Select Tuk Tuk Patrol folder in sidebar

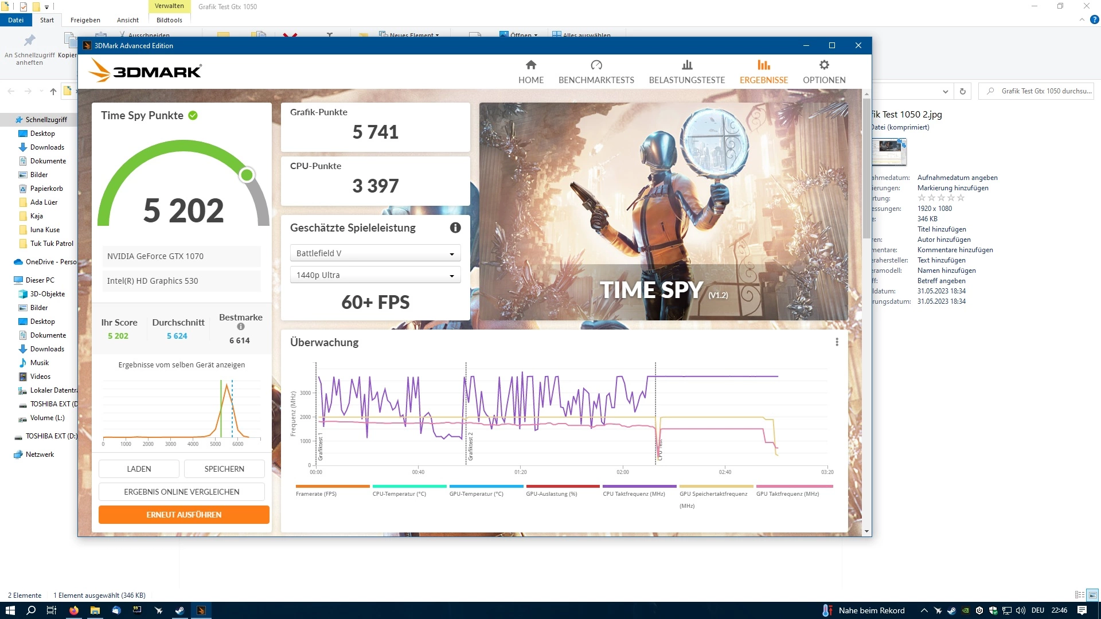[52, 244]
